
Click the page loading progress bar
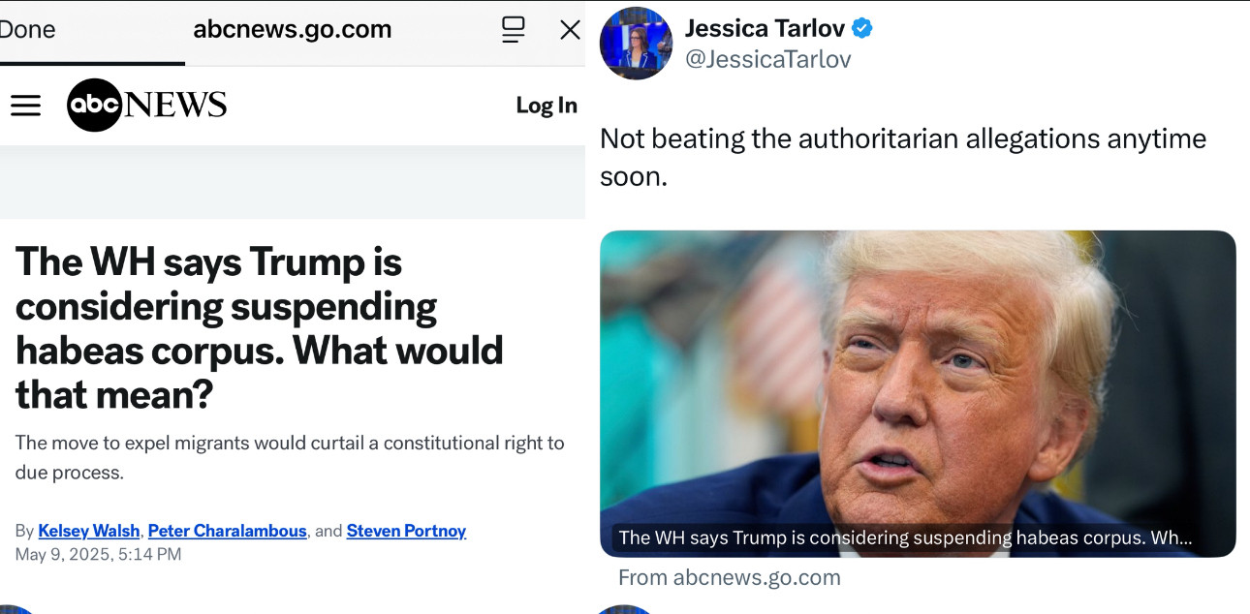pos(92,64)
